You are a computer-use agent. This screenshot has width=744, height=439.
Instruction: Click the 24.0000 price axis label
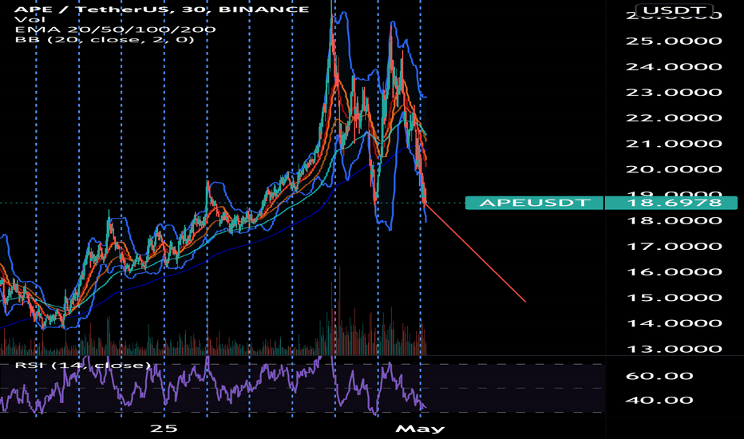[x=675, y=67]
